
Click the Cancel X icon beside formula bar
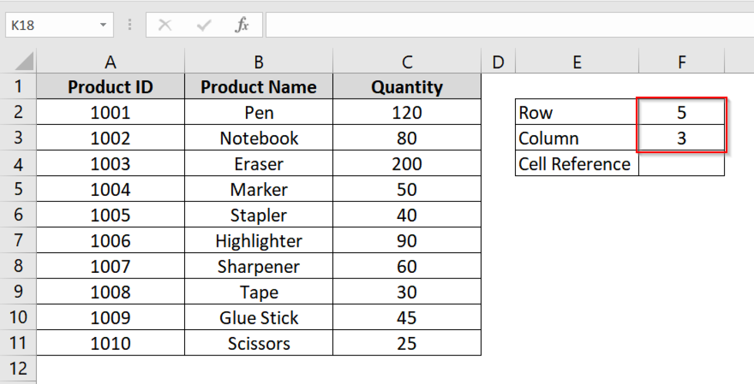point(165,25)
